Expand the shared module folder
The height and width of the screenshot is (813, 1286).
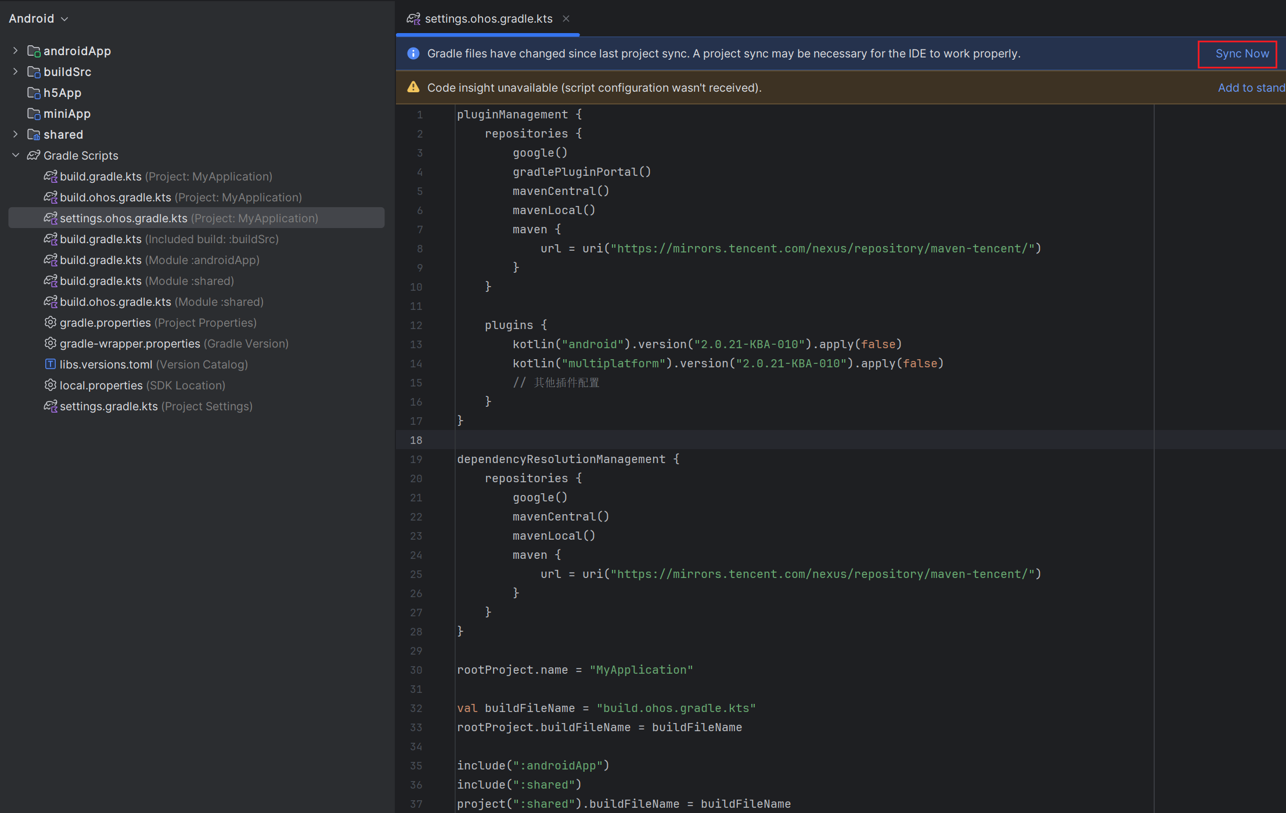pyautogui.click(x=16, y=135)
